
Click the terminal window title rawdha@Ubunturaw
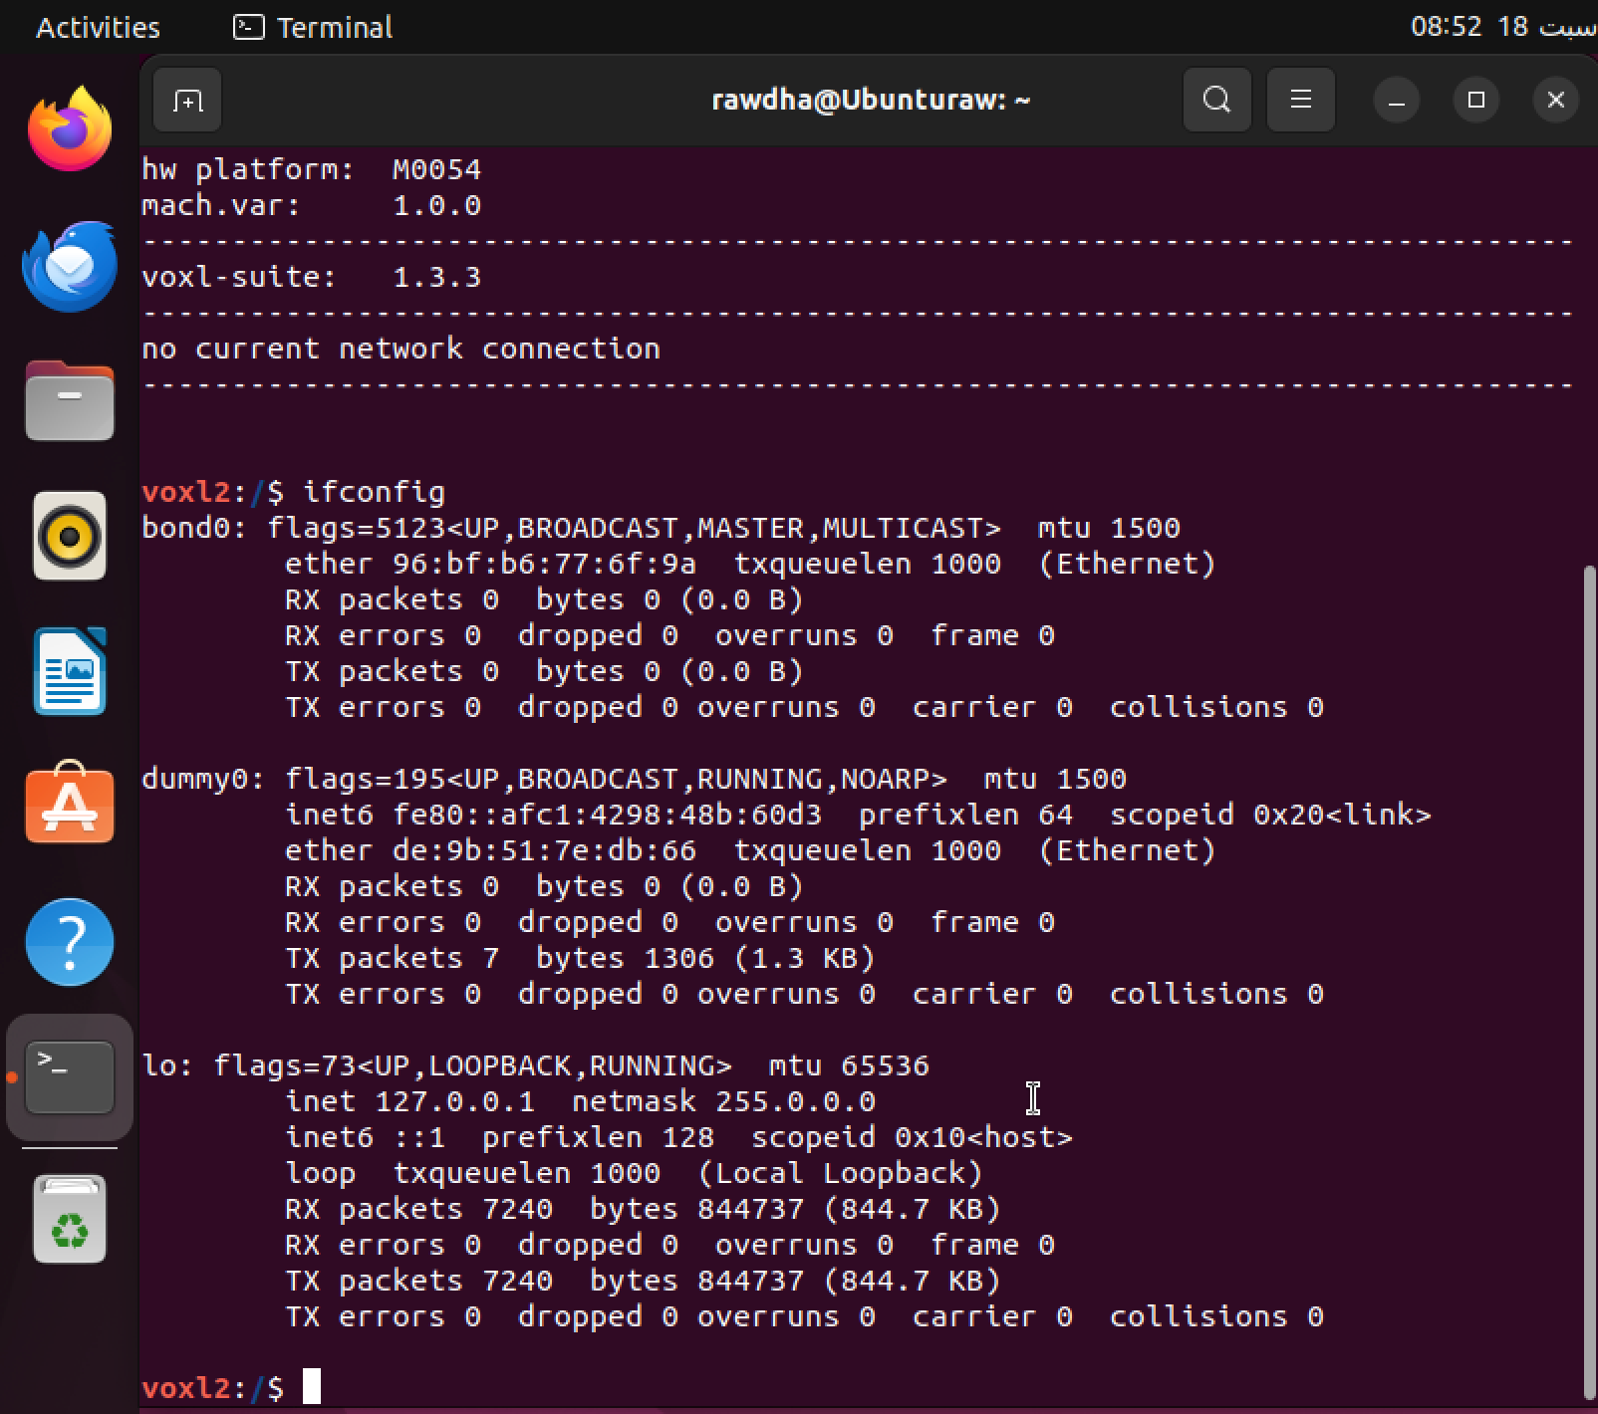coord(871,100)
